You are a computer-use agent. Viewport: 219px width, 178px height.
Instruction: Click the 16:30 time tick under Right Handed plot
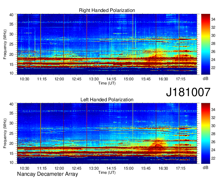point(163,79)
